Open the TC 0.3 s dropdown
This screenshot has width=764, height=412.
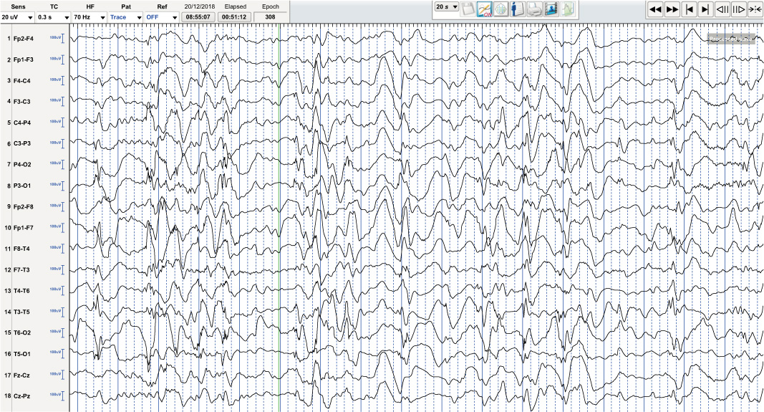click(x=53, y=17)
